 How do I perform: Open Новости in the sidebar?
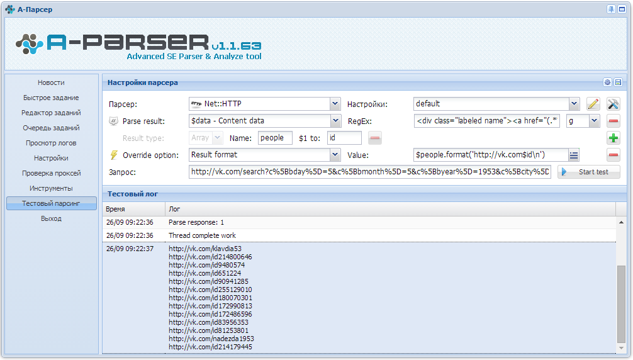click(x=51, y=82)
